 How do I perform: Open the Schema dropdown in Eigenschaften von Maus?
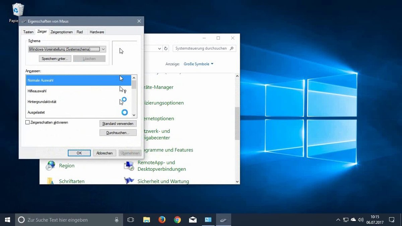point(104,49)
